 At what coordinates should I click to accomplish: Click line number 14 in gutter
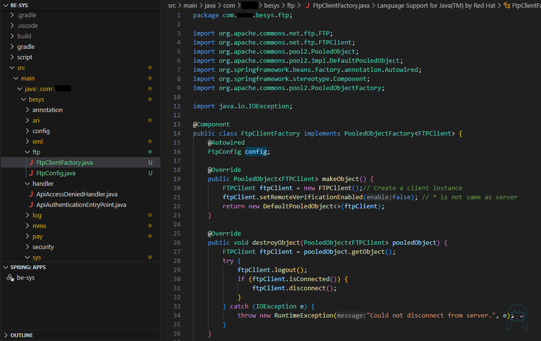click(x=177, y=134)
